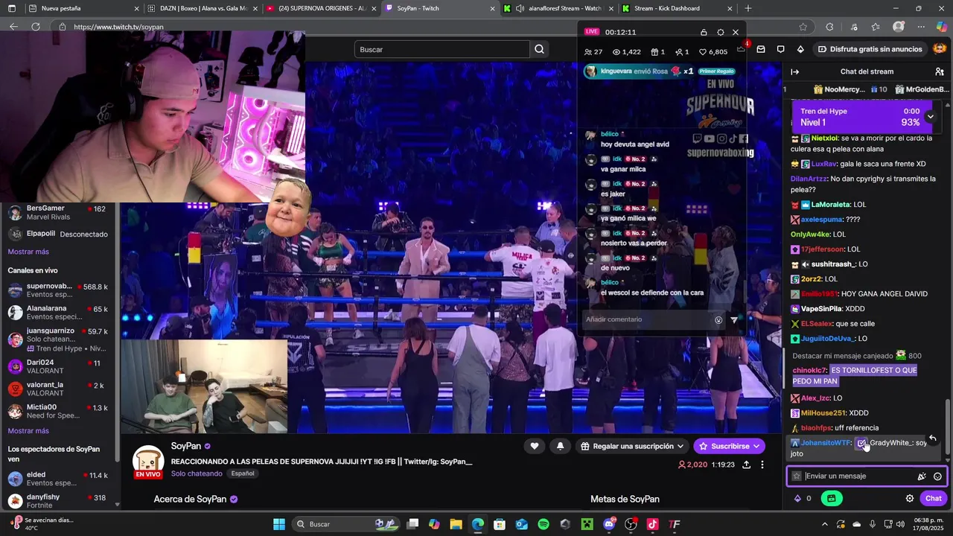Switch to DAZN Boxeo tab
This screenshot has width=953, height=536.
[x=203, y=8]
